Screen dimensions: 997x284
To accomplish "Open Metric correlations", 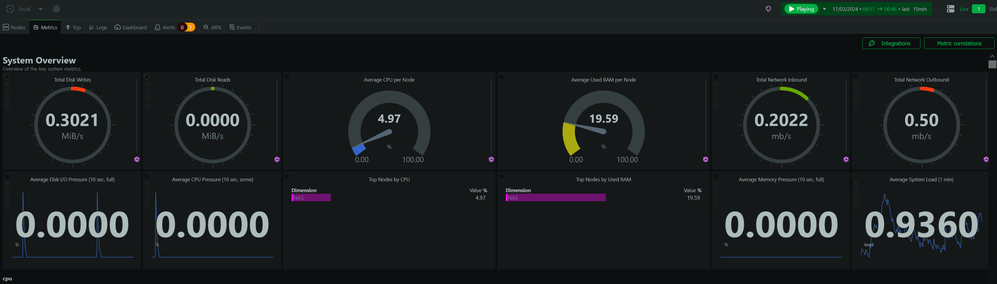I will point(959,43).
